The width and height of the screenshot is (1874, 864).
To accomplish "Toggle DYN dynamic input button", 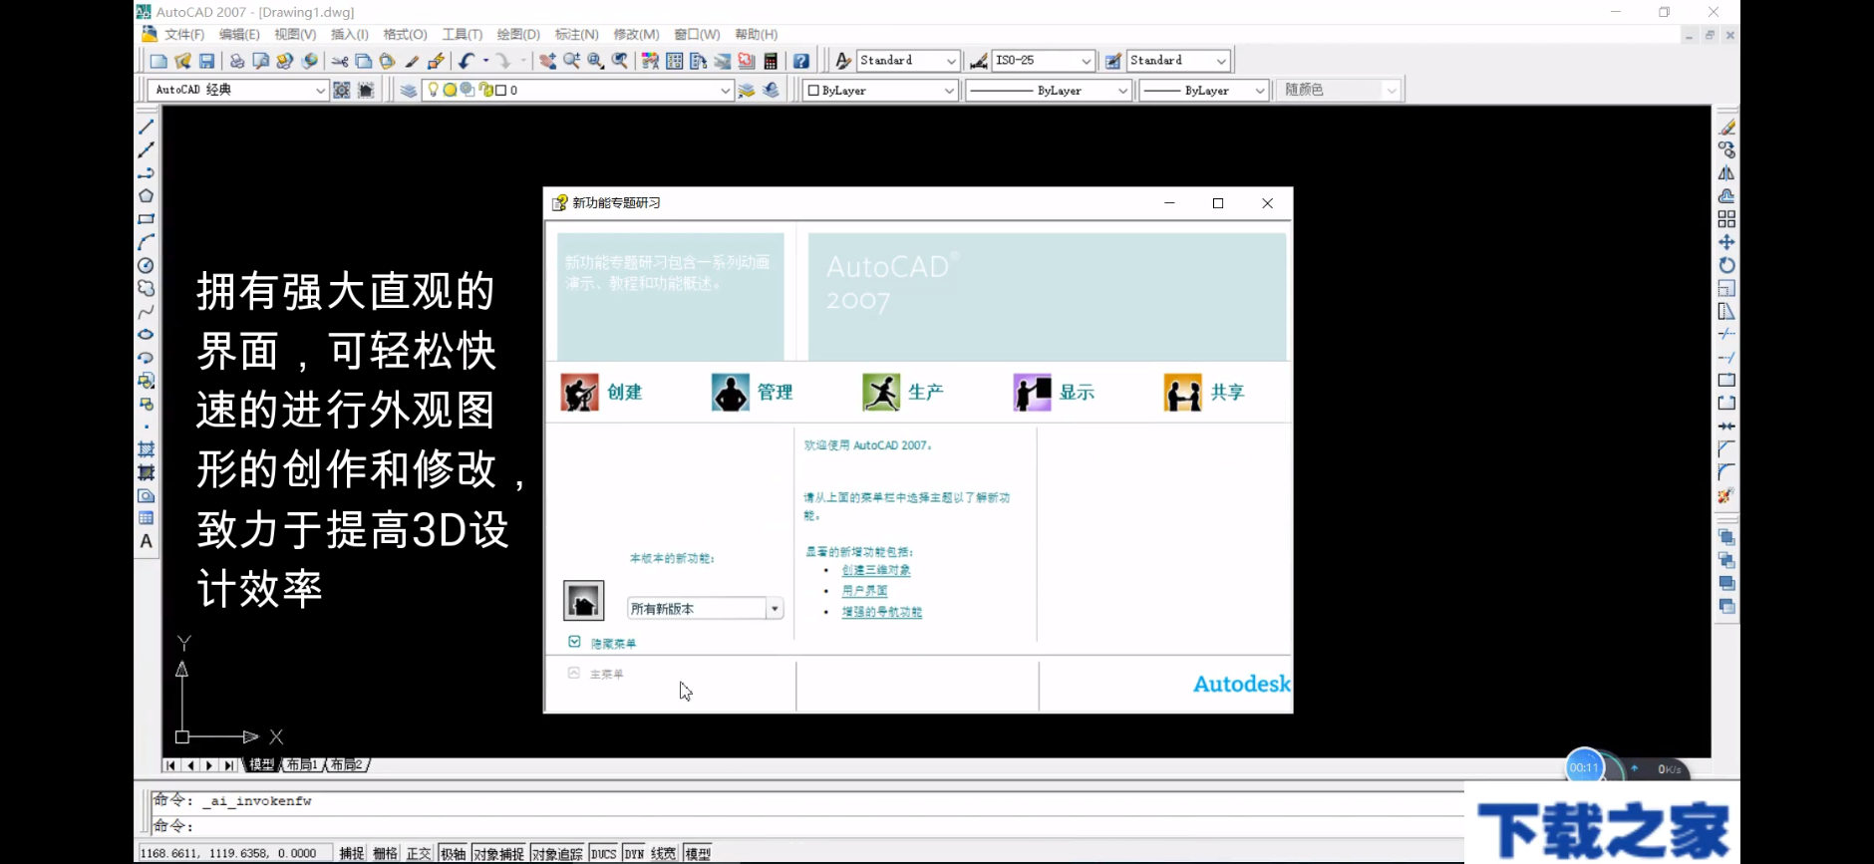I will coord(635,854).
